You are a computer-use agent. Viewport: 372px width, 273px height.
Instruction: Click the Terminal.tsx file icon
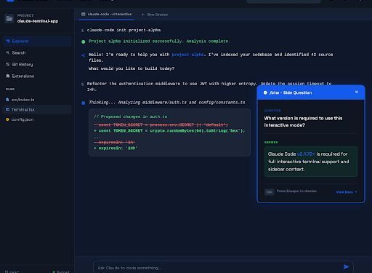click(x=7, y=109)
